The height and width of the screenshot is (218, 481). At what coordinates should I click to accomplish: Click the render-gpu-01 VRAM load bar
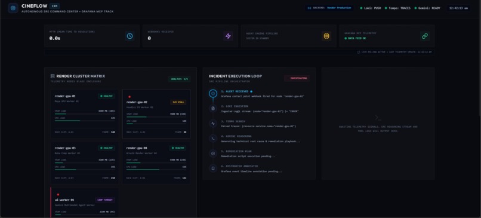85,114
